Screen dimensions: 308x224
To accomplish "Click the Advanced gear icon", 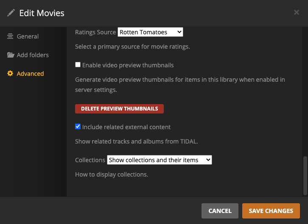I will [10, 74].
